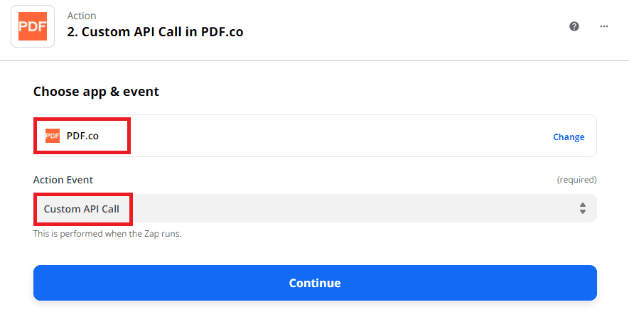Click the 'performed when the Zap runs' hint
Viewport: 629px width, 312px height.
(x=107, y=234)
